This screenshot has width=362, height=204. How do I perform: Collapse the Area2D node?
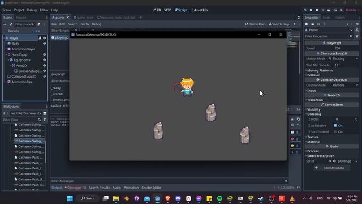coord(10,66)
